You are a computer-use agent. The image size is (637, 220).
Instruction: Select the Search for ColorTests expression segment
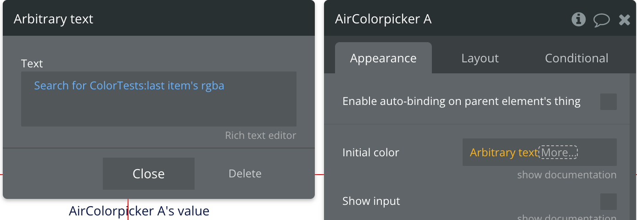[90, 86]
